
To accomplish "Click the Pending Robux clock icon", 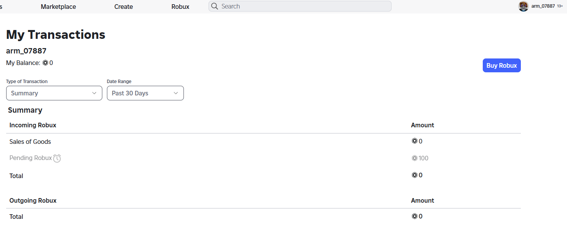I will coord(57,158).
